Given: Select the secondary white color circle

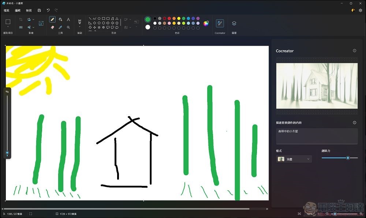Looking at the screenshot, I should [148, 27].
